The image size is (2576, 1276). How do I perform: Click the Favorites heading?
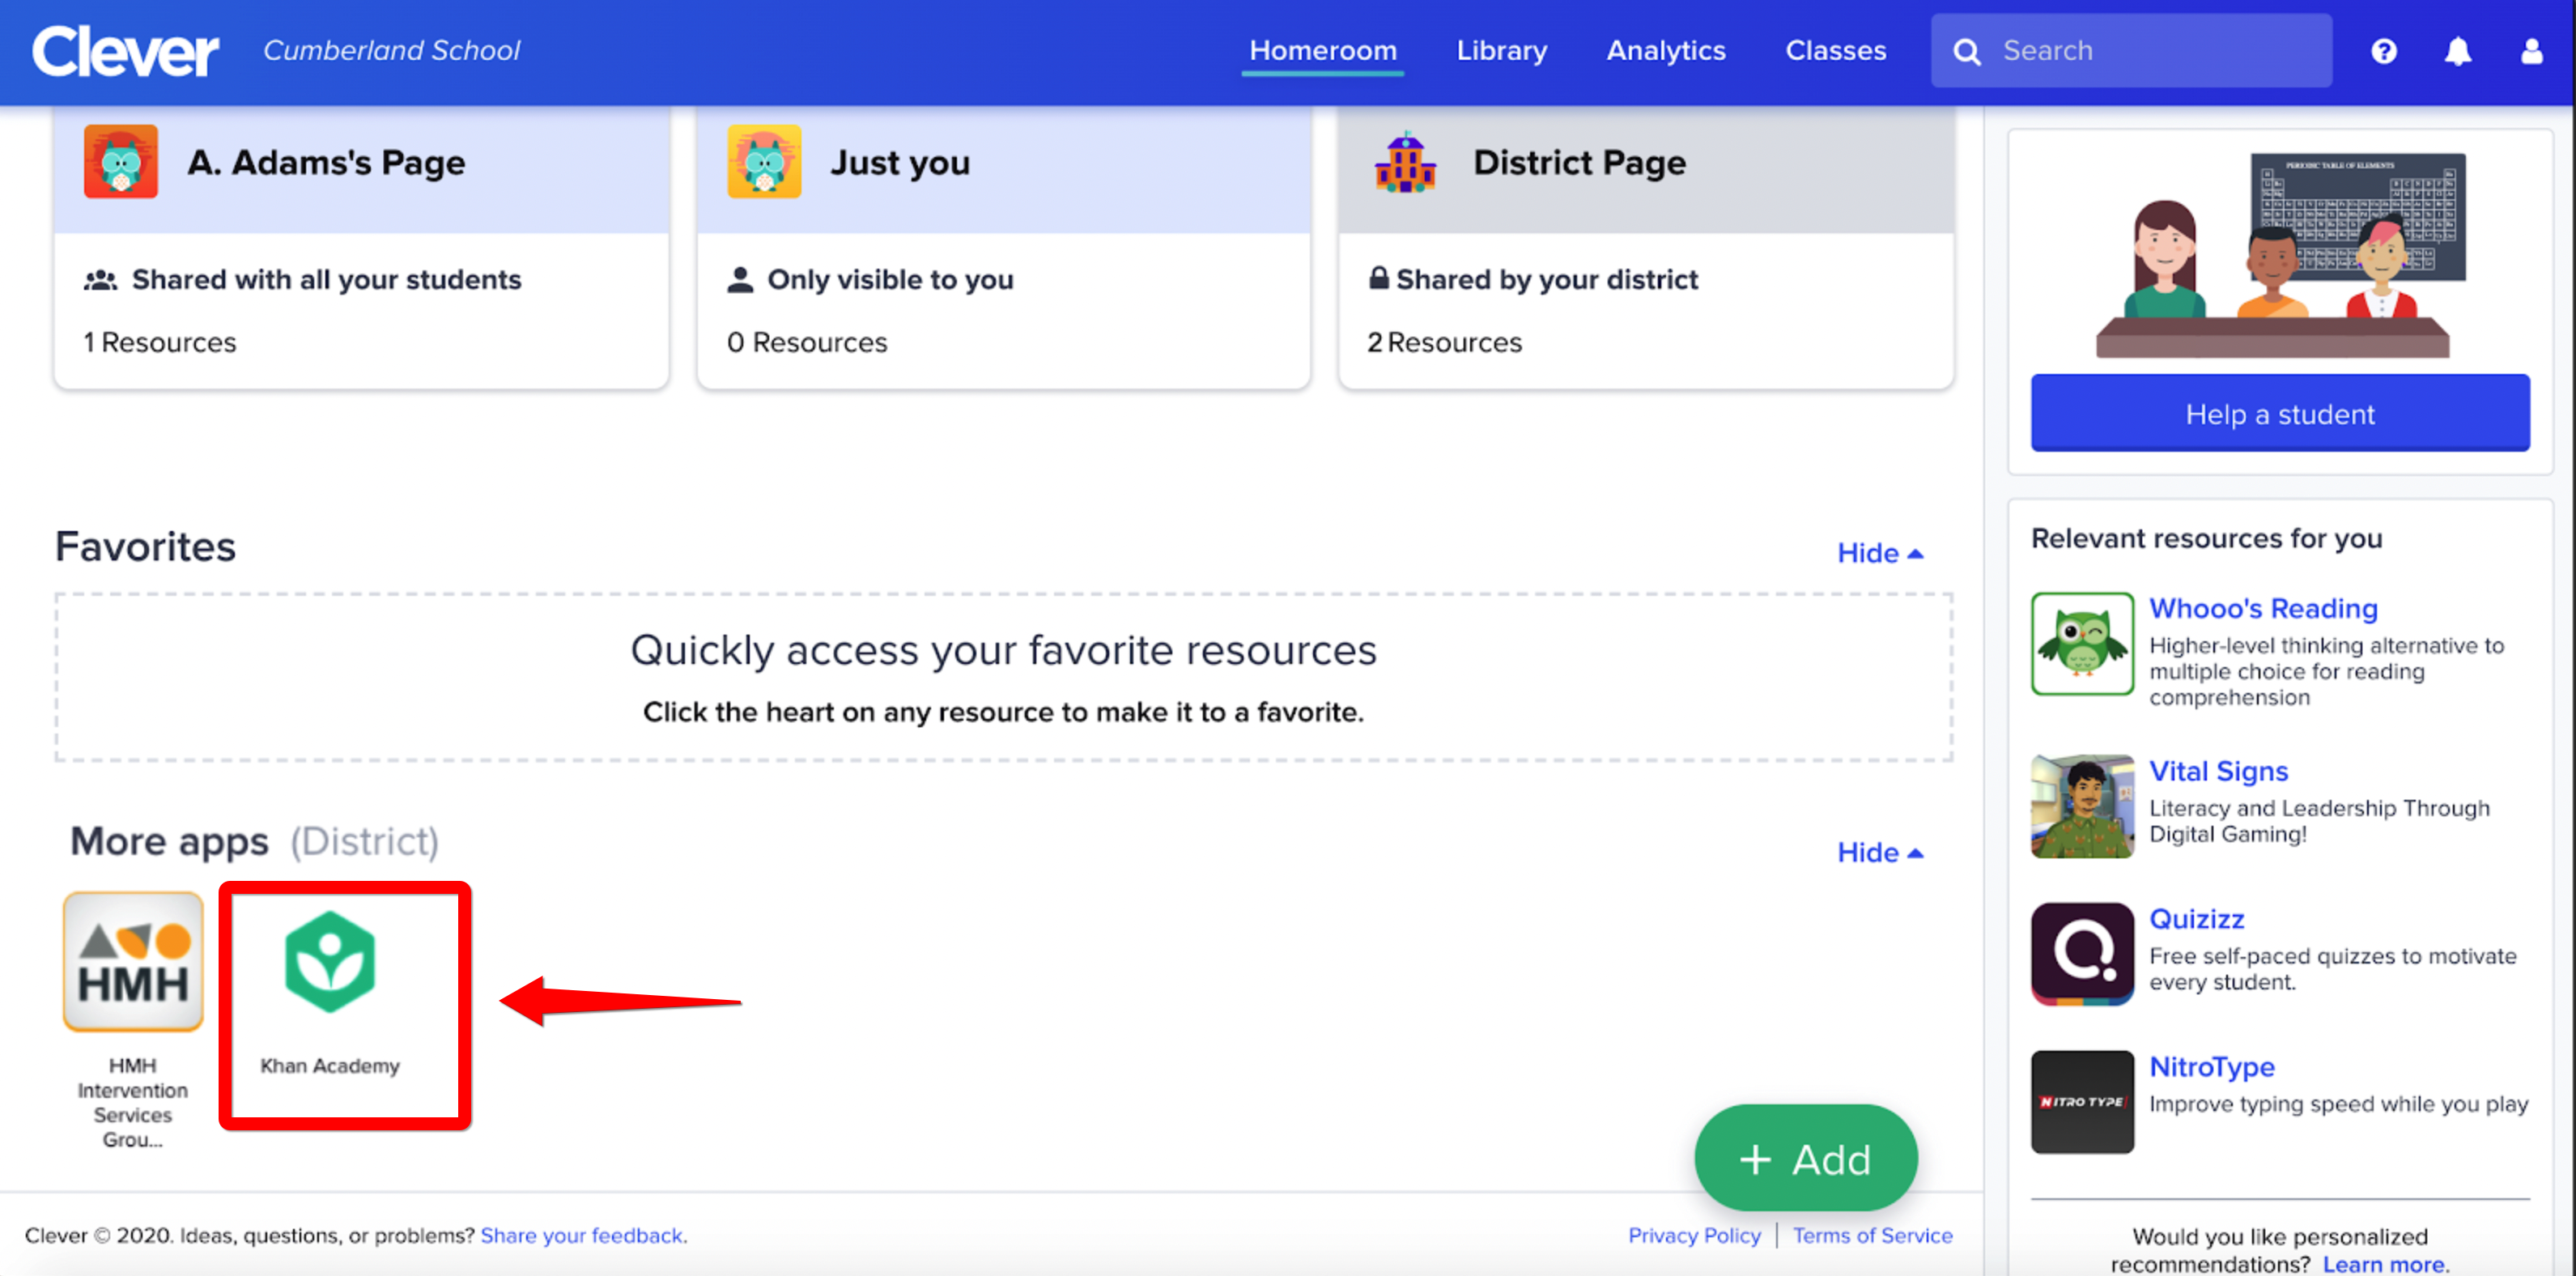[146, 547]
